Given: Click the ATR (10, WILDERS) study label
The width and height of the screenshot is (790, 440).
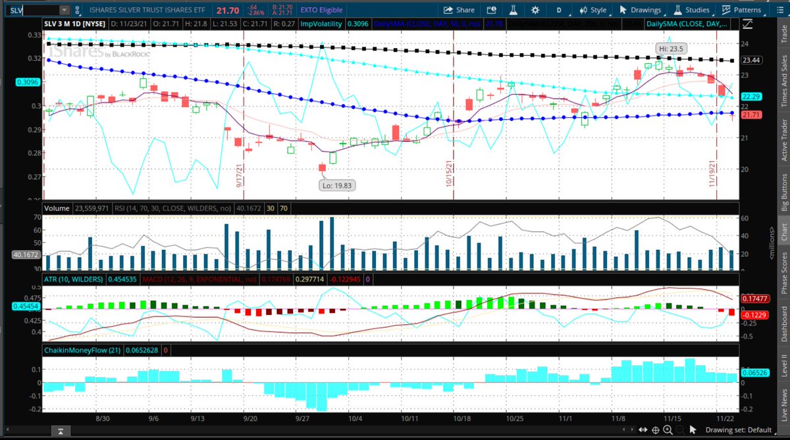Looking at the screenshot, I should (x=73, y=280).
